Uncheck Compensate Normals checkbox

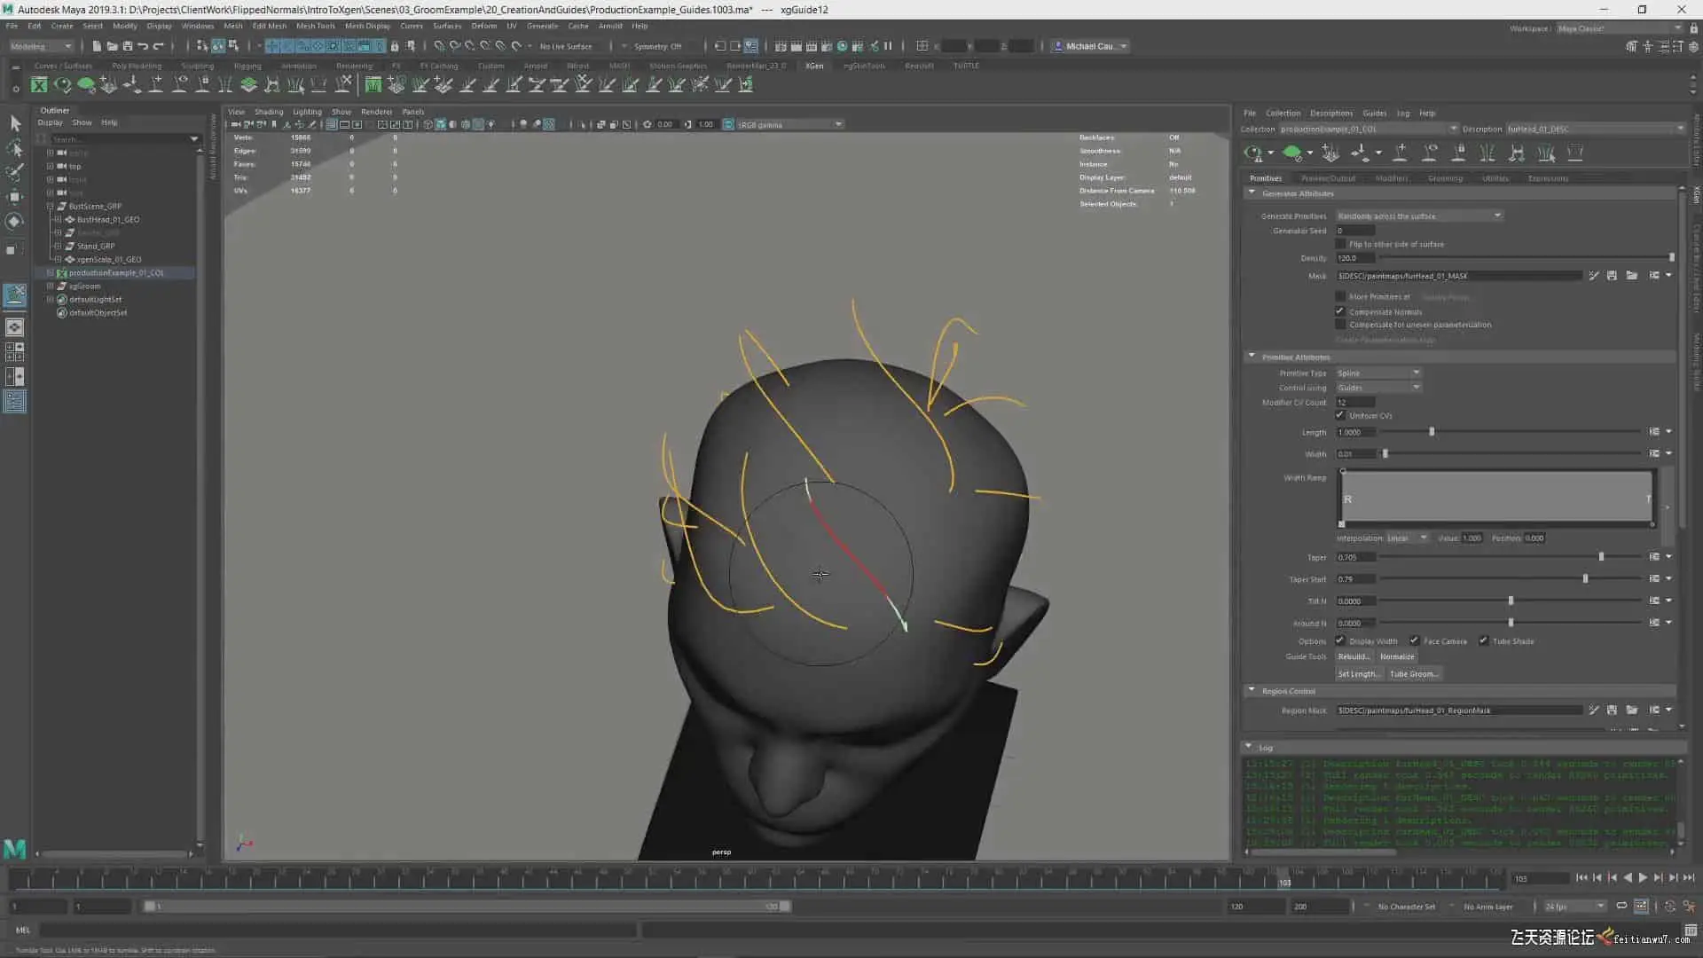[1340, 311]
